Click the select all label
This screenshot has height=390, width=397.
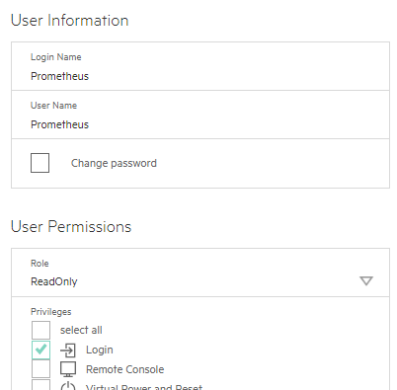[x=81, y=330]
